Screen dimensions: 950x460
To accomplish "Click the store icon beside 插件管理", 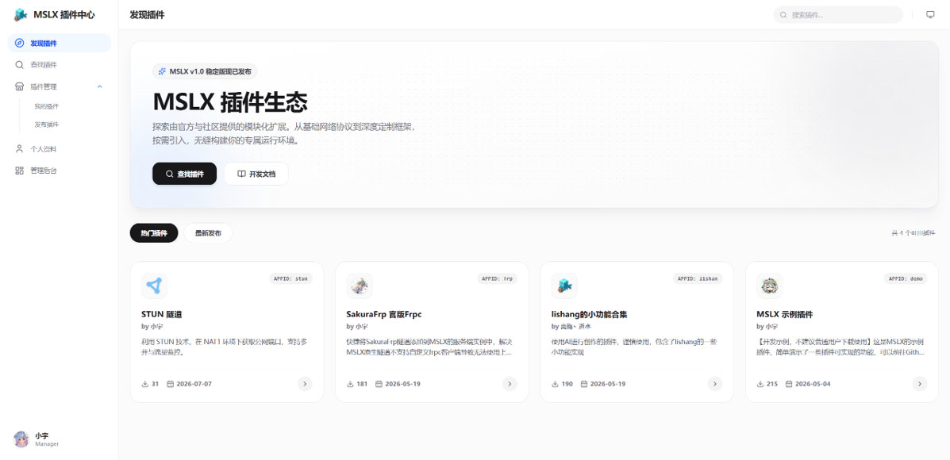I will click(x=19, y=86).
